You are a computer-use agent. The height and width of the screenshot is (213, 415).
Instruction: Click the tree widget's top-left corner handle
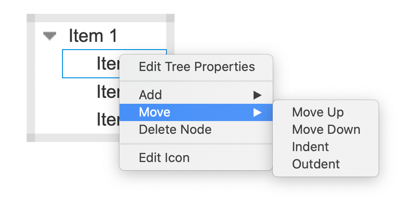(x=31, y=18)
